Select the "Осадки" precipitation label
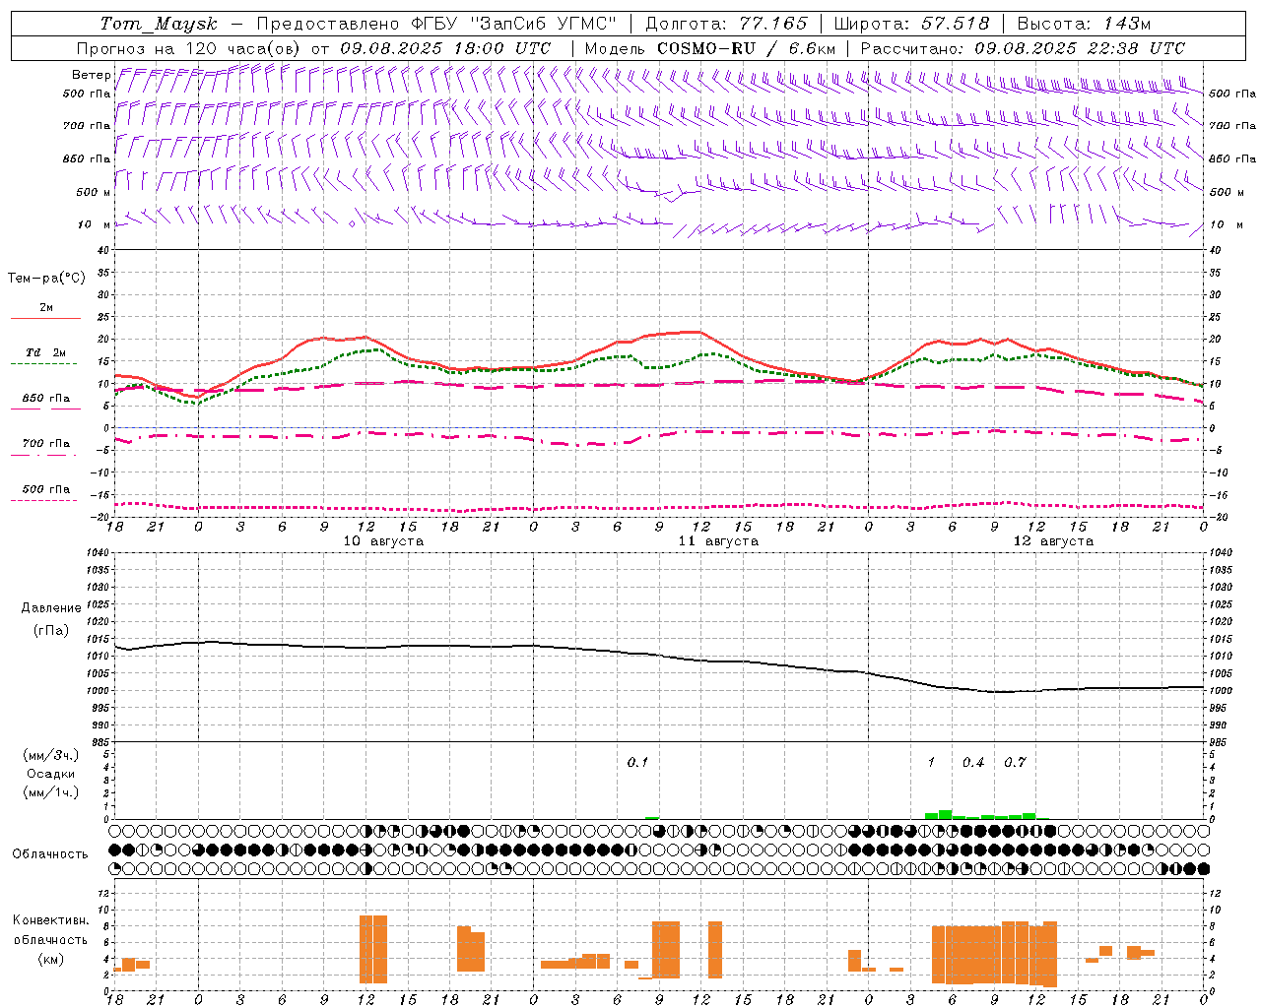 pos(50,774)
